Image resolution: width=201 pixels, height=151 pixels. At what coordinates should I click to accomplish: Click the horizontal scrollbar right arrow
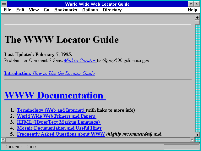pos(192,140)
